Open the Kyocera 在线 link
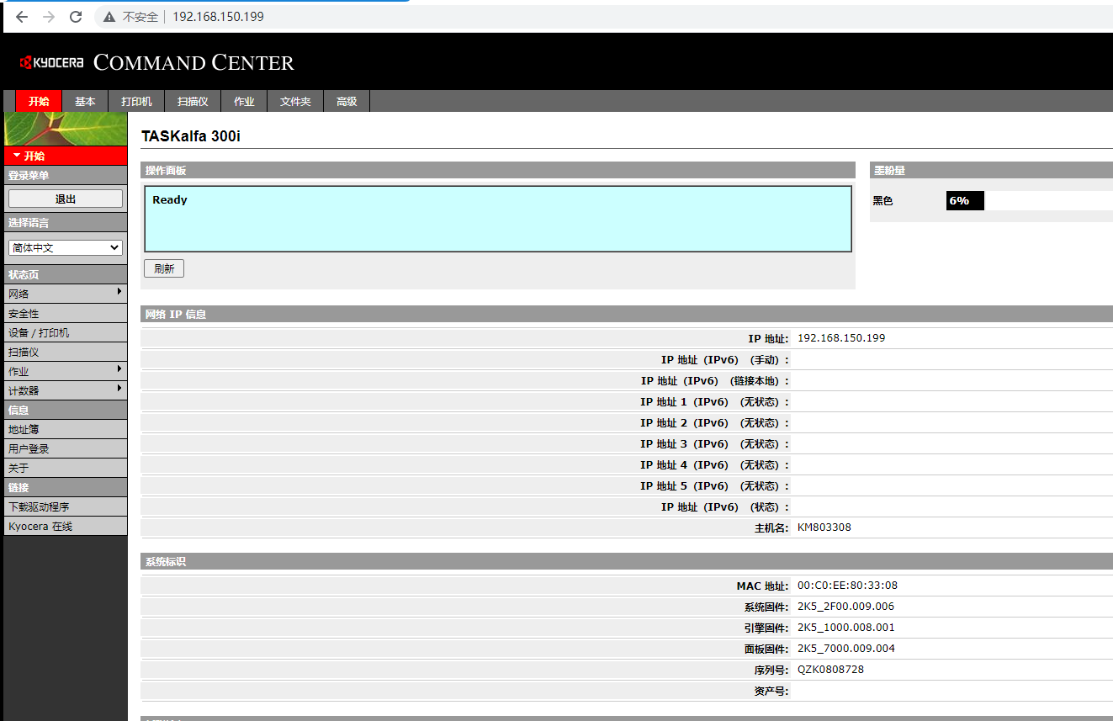1113x721 pixels. click(x=66, y=526)
